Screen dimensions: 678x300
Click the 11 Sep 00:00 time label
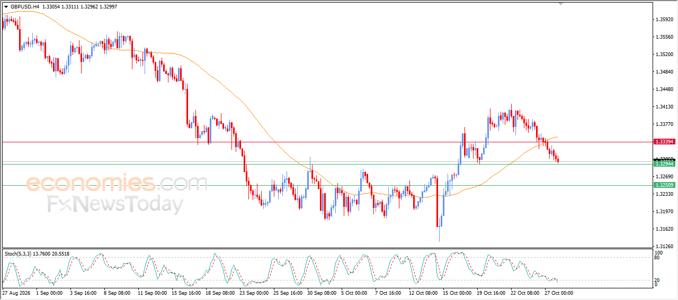(x=151, y=293)
